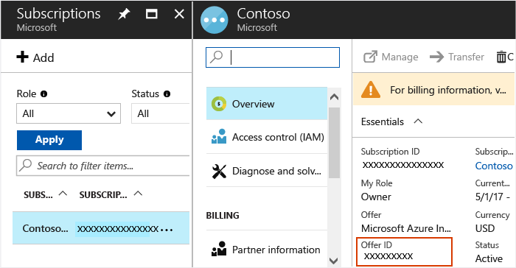Open Access control (IAM)
The width and height of the screenshot is (516, 268).
coord(267,137)
